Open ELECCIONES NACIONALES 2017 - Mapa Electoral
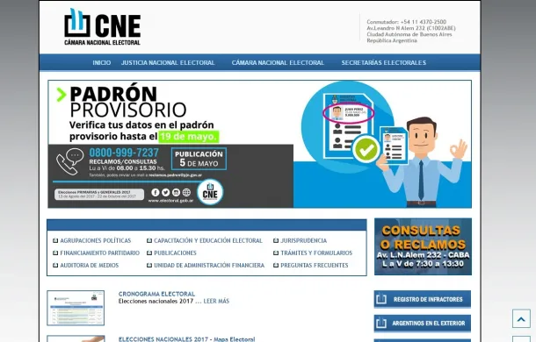The height and width of the screenshot is (342, 536). 186,338
